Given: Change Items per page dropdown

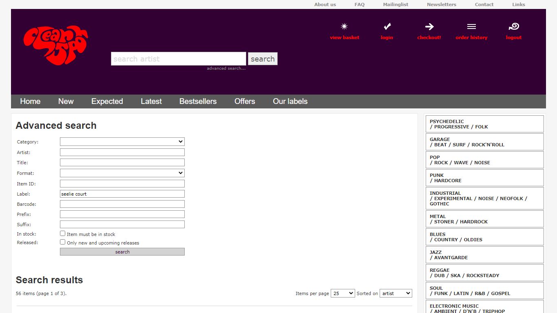Looking at the screenshot, I should click(343, 293).
